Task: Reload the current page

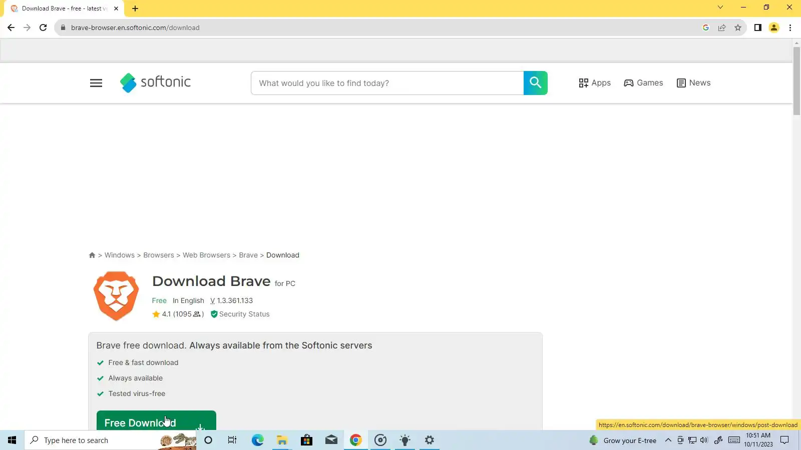Action: [x=43, y=27]
